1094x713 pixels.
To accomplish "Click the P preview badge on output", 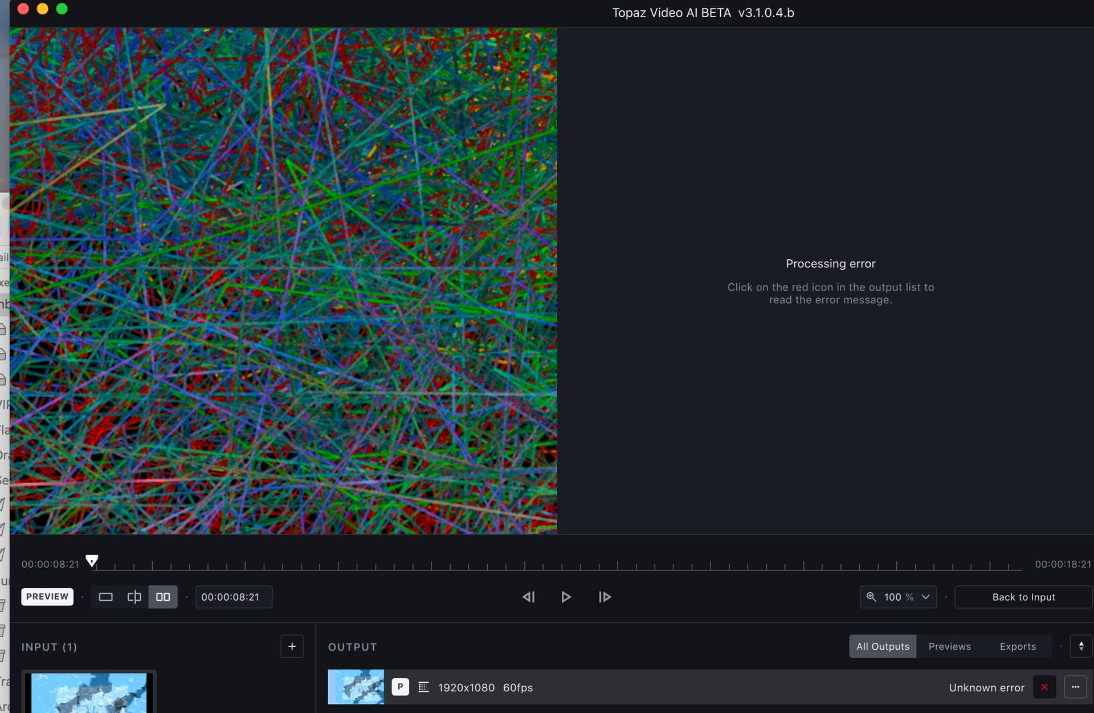I will [x=400, y=687].
